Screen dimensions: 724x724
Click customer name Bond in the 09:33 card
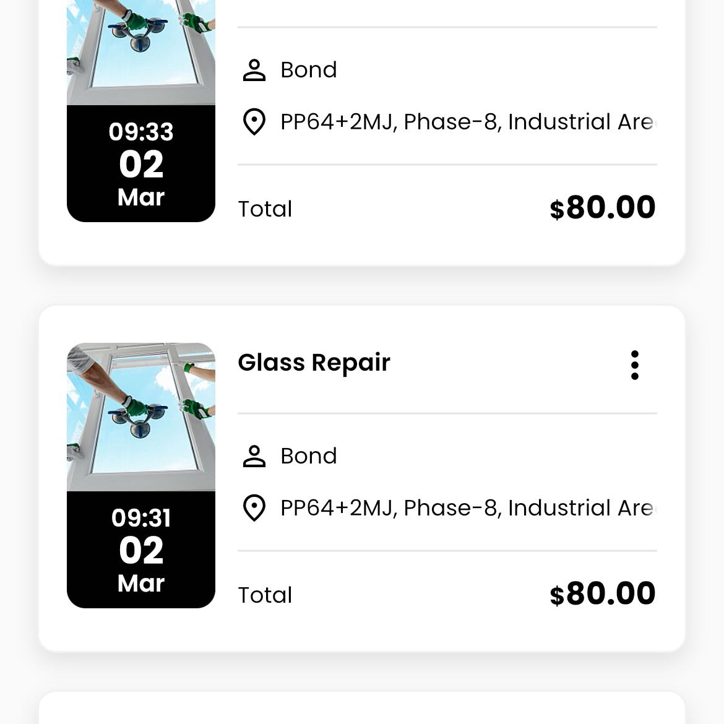309,70
